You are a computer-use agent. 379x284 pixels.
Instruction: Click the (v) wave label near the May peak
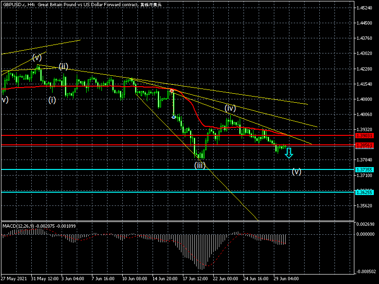[x=37, y=57]
